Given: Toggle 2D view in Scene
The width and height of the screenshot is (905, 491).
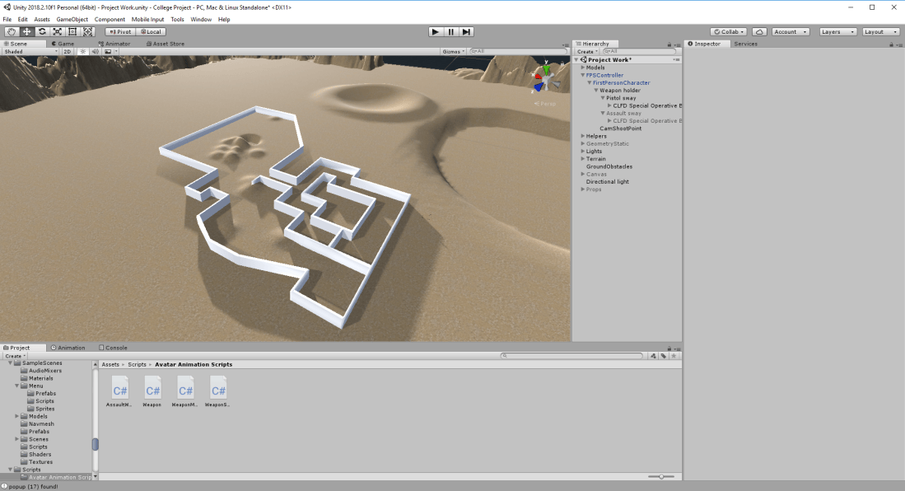Looking at the screenshot, I should pyautogui.click(x=68, y=51).
